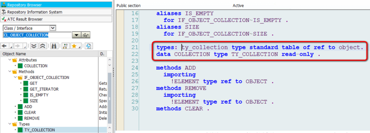
Task: Click the green icon beside COLLECTION
Action: (x=20, y=66)
